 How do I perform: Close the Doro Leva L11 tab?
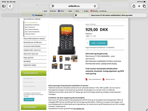(x=76, y=15)
